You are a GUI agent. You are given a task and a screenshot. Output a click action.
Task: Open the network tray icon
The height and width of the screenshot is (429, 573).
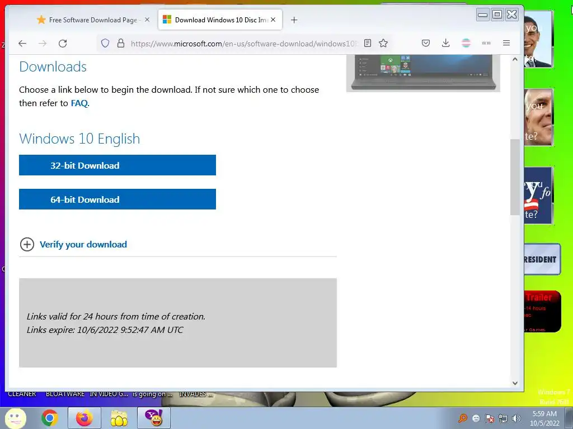coord(503,418)
